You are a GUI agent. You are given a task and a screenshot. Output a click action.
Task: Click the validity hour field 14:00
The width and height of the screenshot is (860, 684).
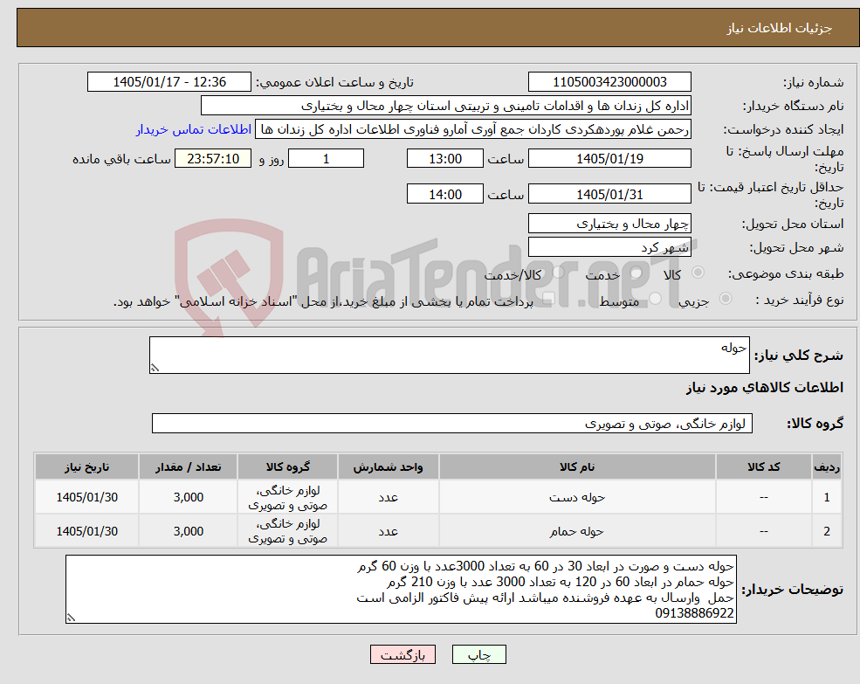tap(444, 194)
